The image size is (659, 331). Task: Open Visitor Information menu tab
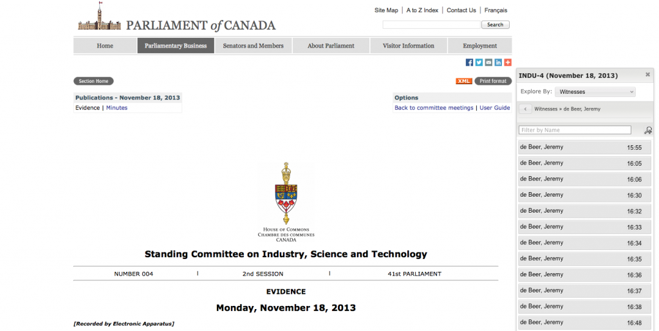coord(409,46)
